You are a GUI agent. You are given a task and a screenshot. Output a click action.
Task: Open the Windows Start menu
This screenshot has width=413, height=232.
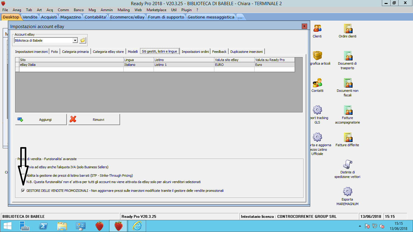point(7,226)
